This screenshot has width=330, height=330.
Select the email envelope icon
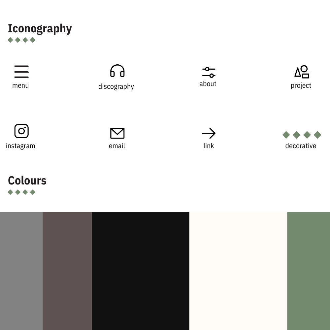click(x=117, y=133)
